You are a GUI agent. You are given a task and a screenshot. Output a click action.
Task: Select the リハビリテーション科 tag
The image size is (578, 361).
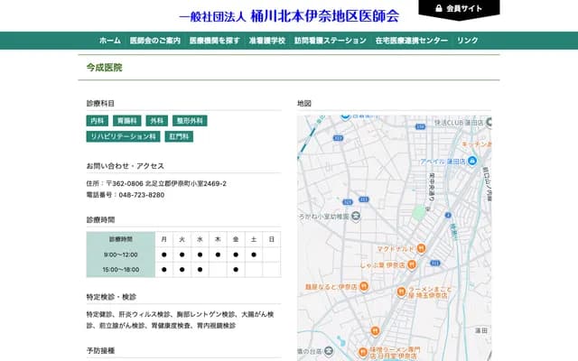122,136
